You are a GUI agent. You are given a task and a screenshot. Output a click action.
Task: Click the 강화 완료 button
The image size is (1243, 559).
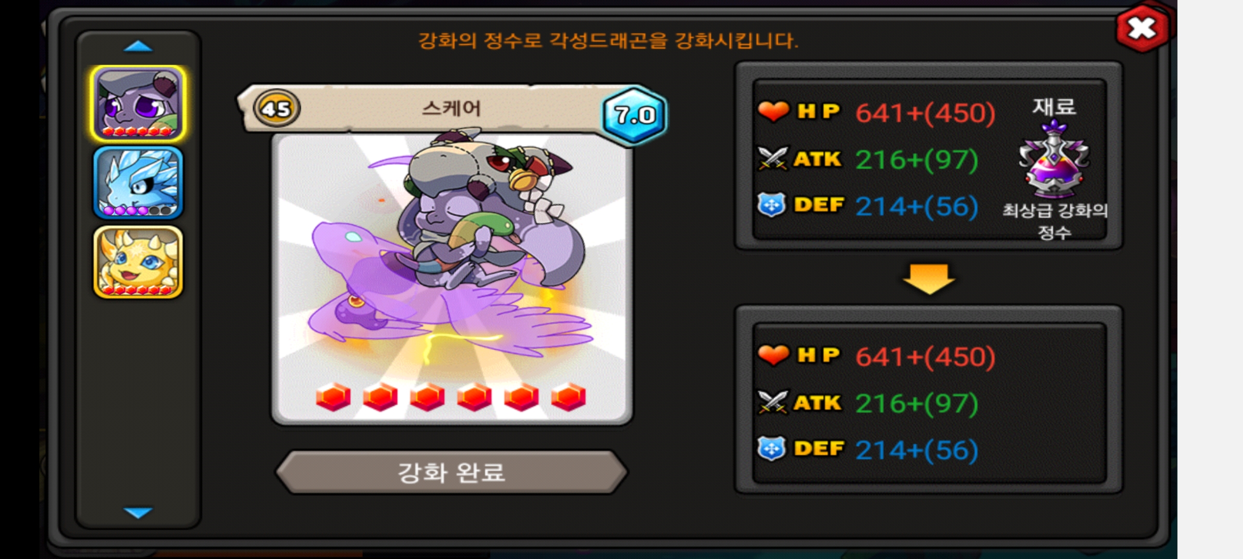click(451, 472)
